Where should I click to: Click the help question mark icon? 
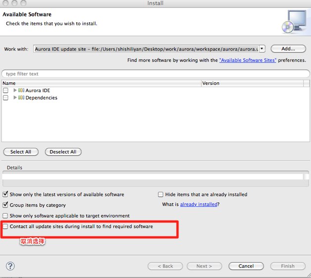pyautogui.click(x=9, y=266)
